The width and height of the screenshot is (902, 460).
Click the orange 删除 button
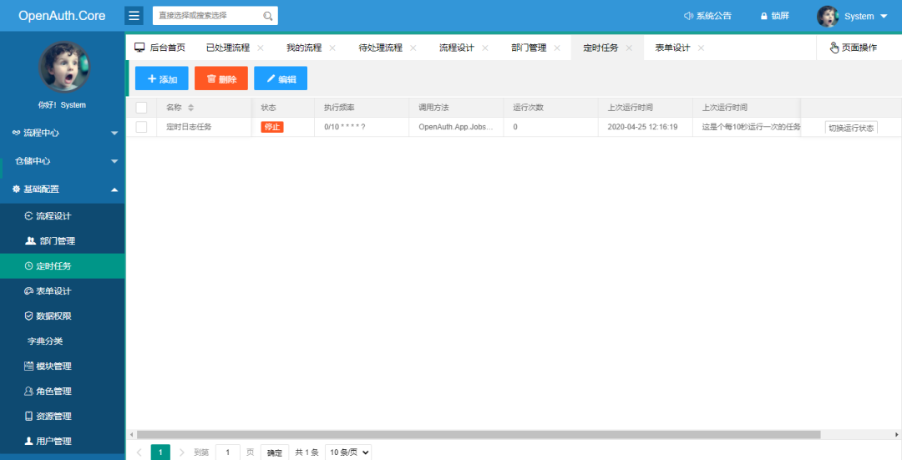(220, 78)
